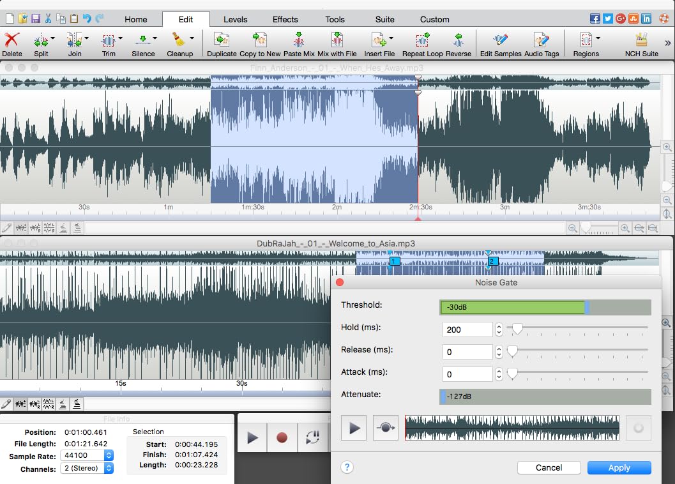Cancel the Noise Gate dialog
The height and width of the screenshot is (484, 675).
click(x=549, y=467)
